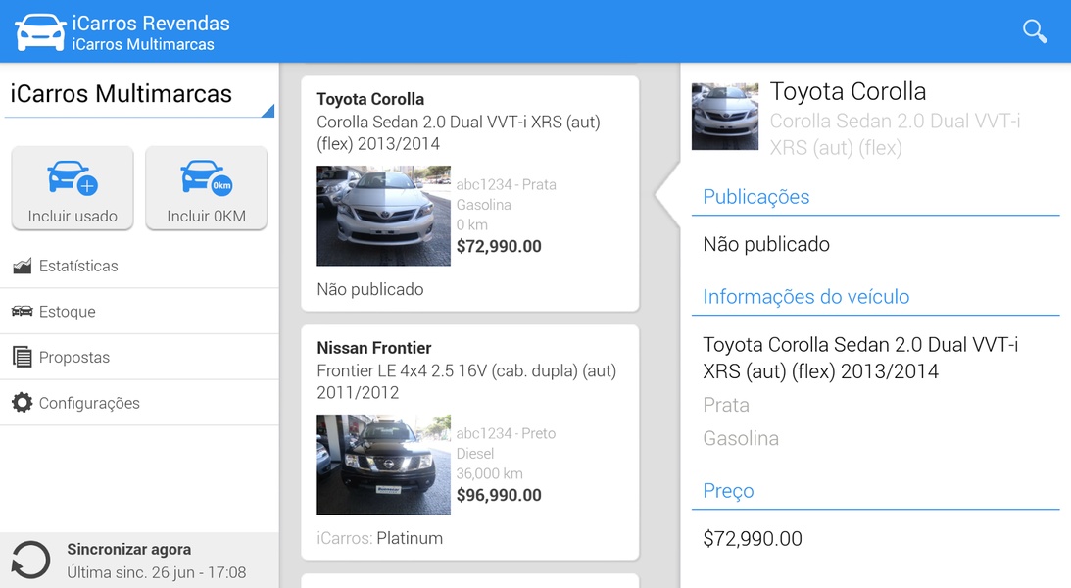
Task: Select the Nissan Frontier card title
Action: [x=373, y=348]
